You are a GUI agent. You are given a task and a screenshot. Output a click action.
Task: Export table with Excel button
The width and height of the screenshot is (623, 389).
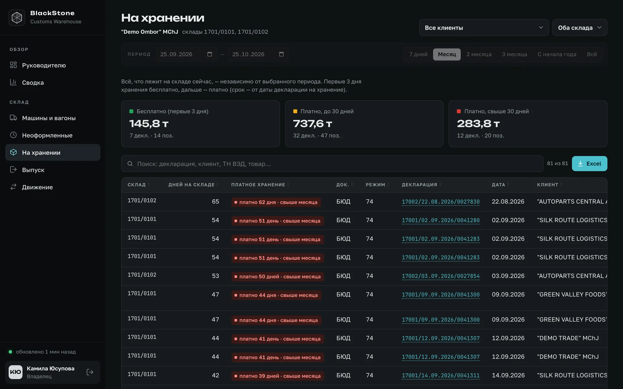point(589,164)
